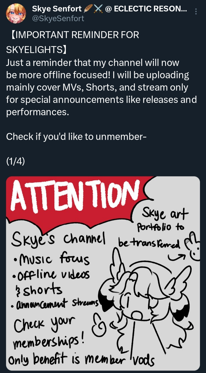Open the attached ATTENTION image

103,274
